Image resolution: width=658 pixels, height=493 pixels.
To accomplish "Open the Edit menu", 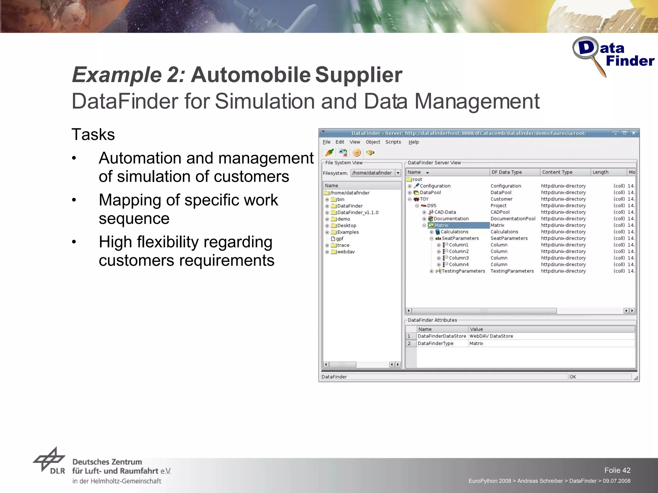I will [340, 142].
